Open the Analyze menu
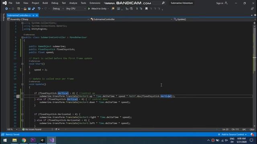 73,3
